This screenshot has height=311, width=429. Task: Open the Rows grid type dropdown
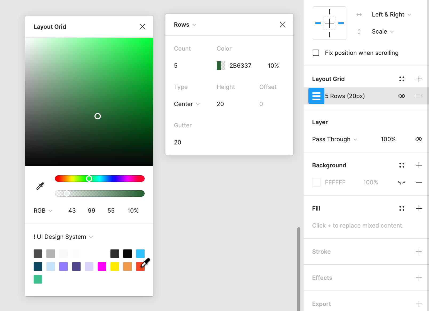click(185, 25)
